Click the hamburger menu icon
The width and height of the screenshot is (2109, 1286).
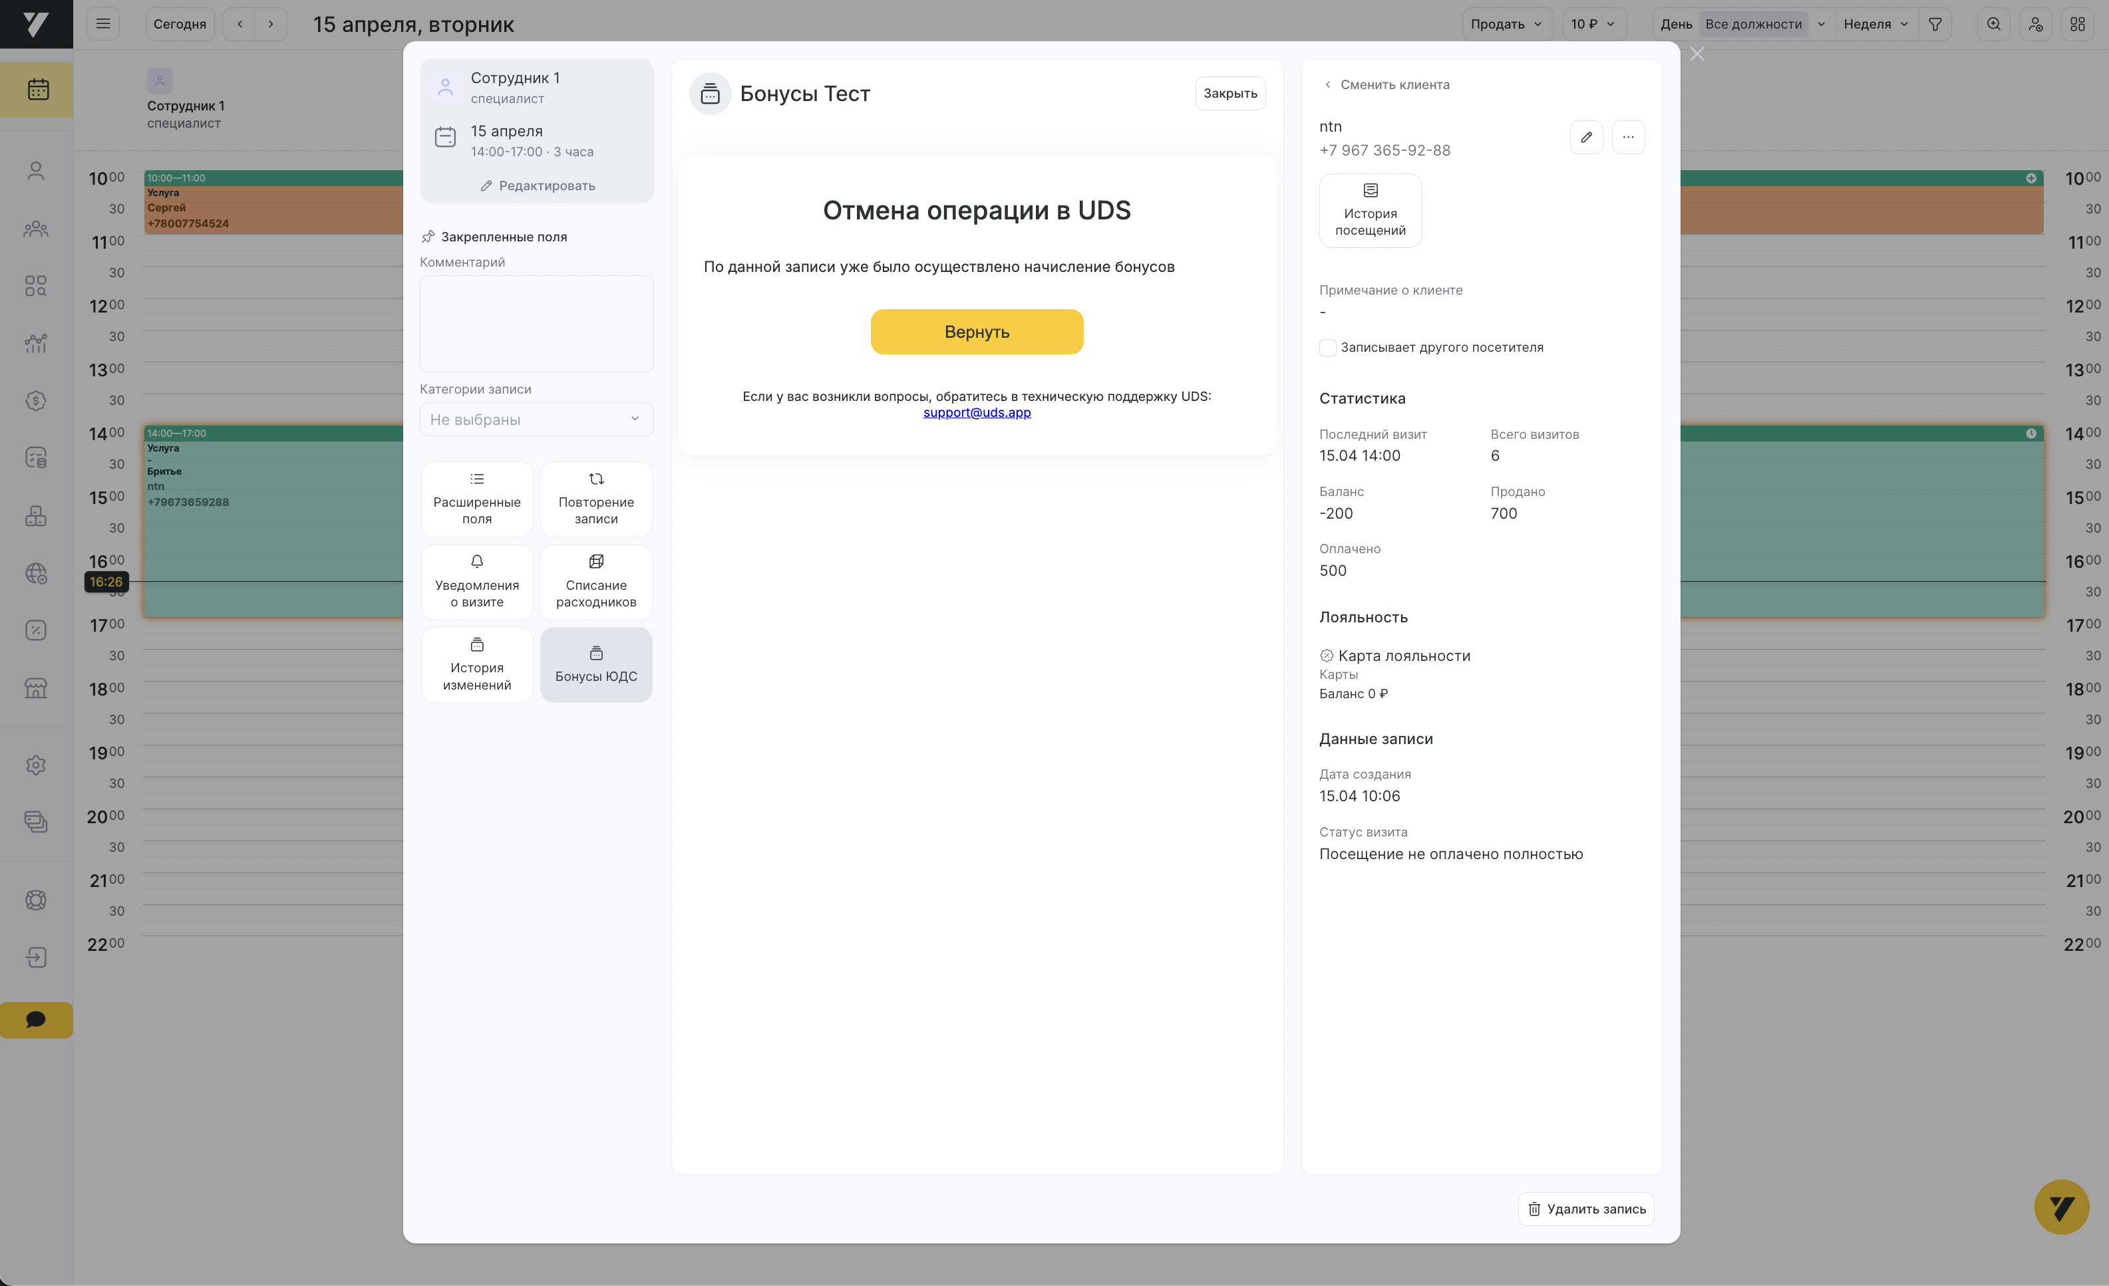pyautogui.click(x=102, y=24)
